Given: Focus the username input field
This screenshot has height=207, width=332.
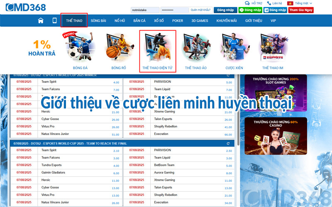Looking at the screenshot, I should coord(145,10).
